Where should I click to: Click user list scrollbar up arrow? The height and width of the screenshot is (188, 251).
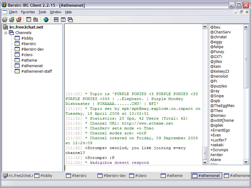246,27
